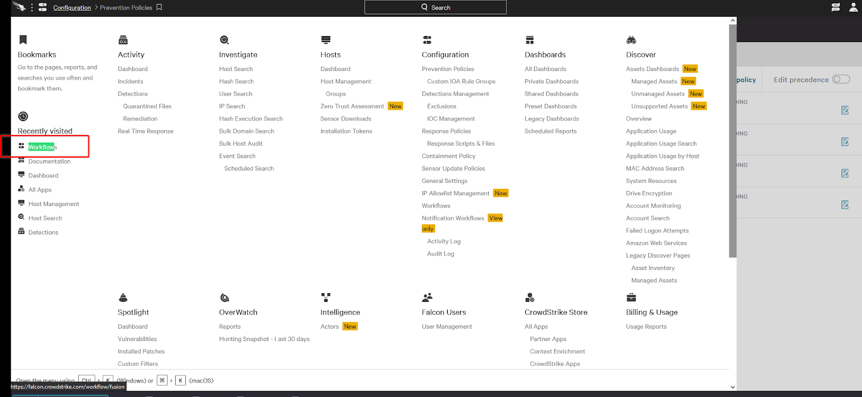
Task: Toggle the Edit precedence switch
Action: click(x=841, y=80)
